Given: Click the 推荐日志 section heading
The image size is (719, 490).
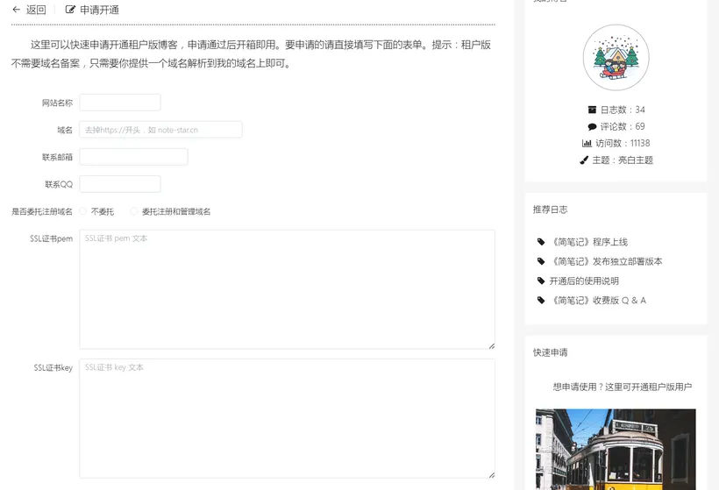Looking at the screenshot, I should [551, 209].
